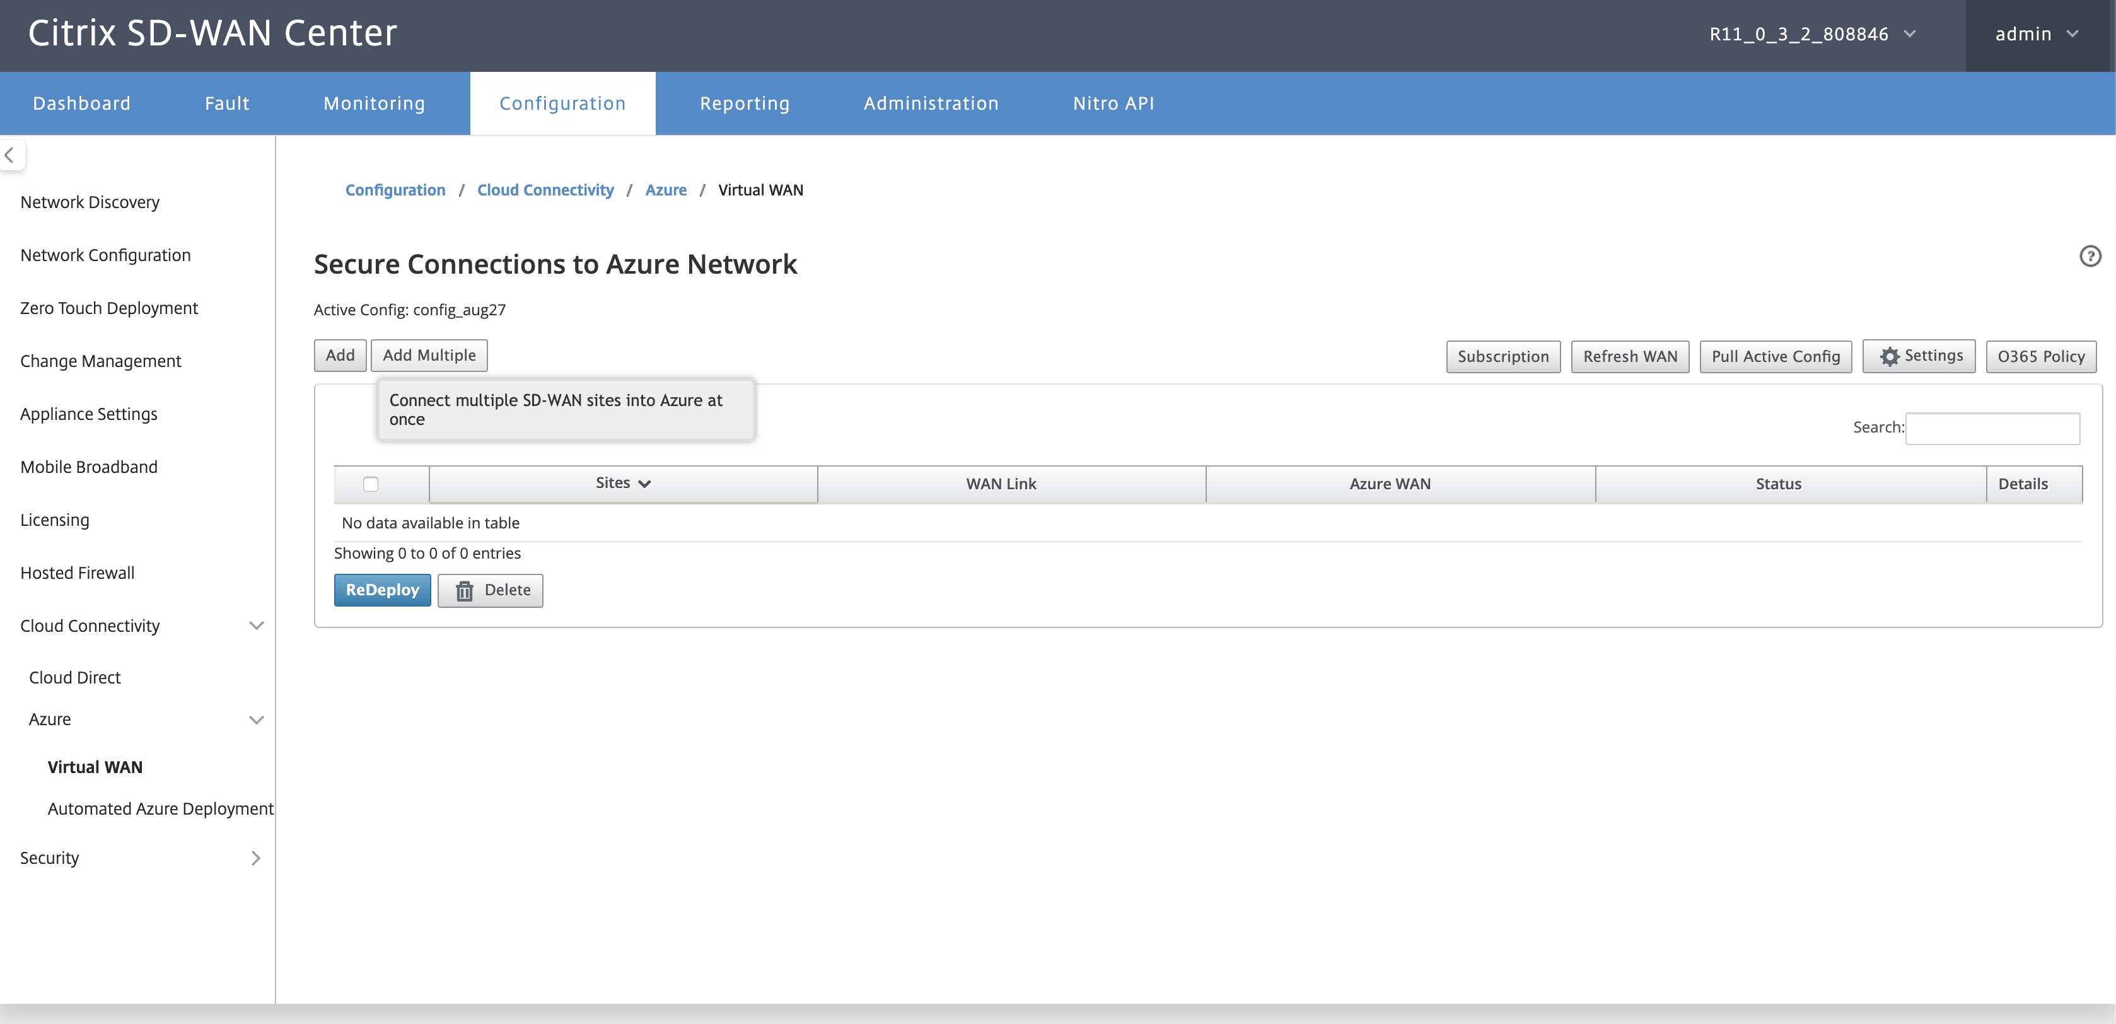Open the admin user dropdown
Image resolution: width=2116 pixels, height=1024 pixels.
click(2037, 35)
